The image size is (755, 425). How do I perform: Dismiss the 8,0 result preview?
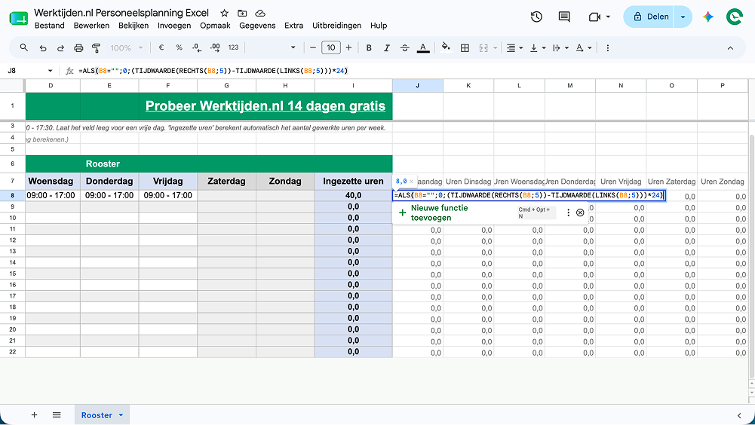(x=411, y=182)
